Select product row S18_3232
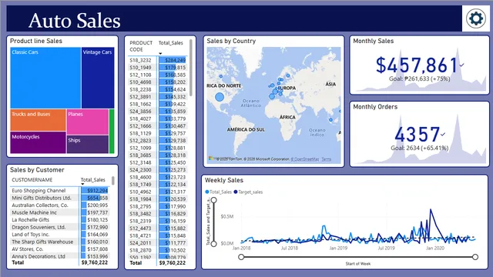The height and width of the screenshot is (277, 493). click(157, 60)
